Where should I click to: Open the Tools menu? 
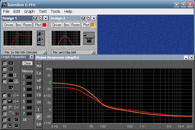pos(55,11)
